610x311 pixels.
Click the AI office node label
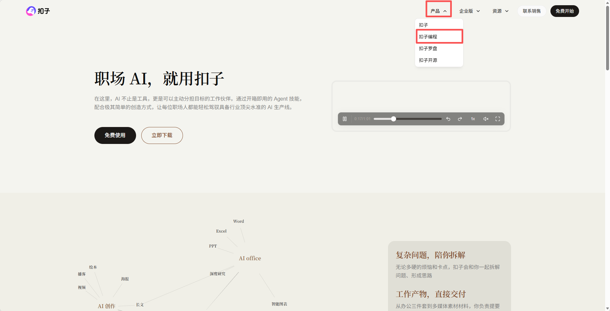tap(250, 258)
